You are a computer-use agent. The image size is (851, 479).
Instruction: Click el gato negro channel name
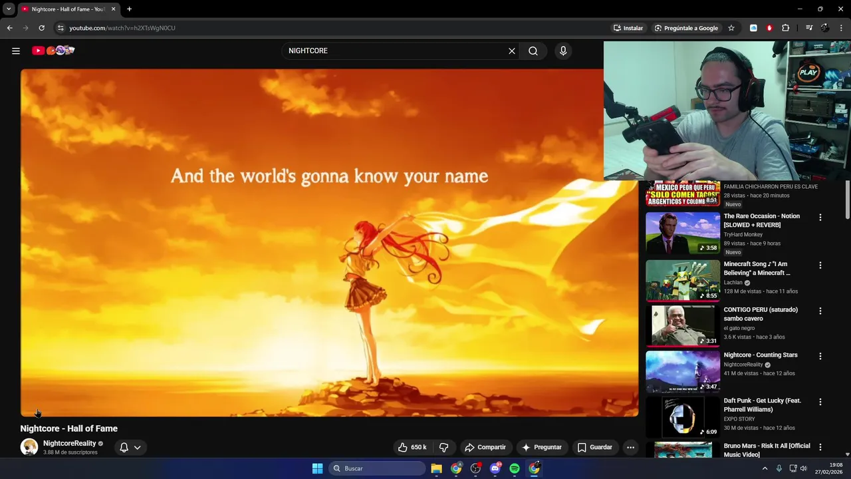pos(739,328)
